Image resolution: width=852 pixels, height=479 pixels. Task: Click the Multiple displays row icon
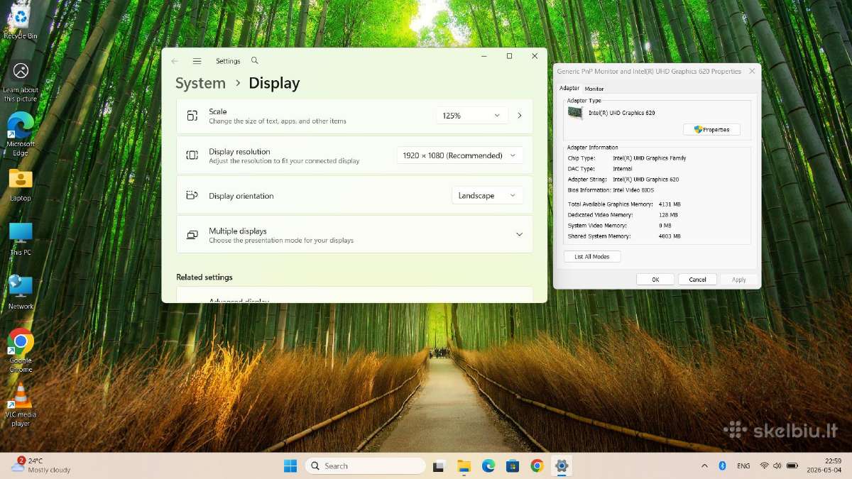click(192, 235)
